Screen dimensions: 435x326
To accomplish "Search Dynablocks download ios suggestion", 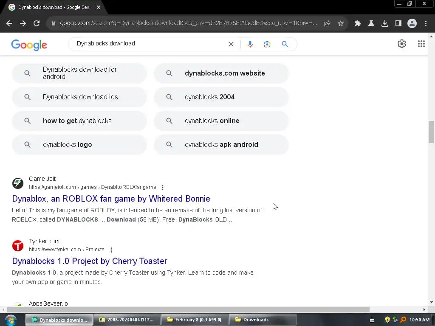I will [79, 97].
